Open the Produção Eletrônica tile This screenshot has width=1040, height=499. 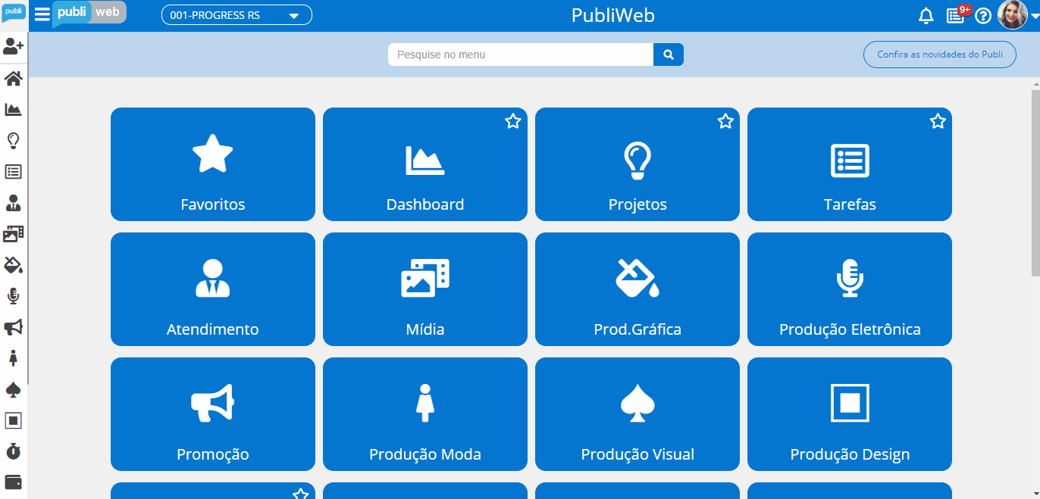pyautogui.click(x=850, y=289)
